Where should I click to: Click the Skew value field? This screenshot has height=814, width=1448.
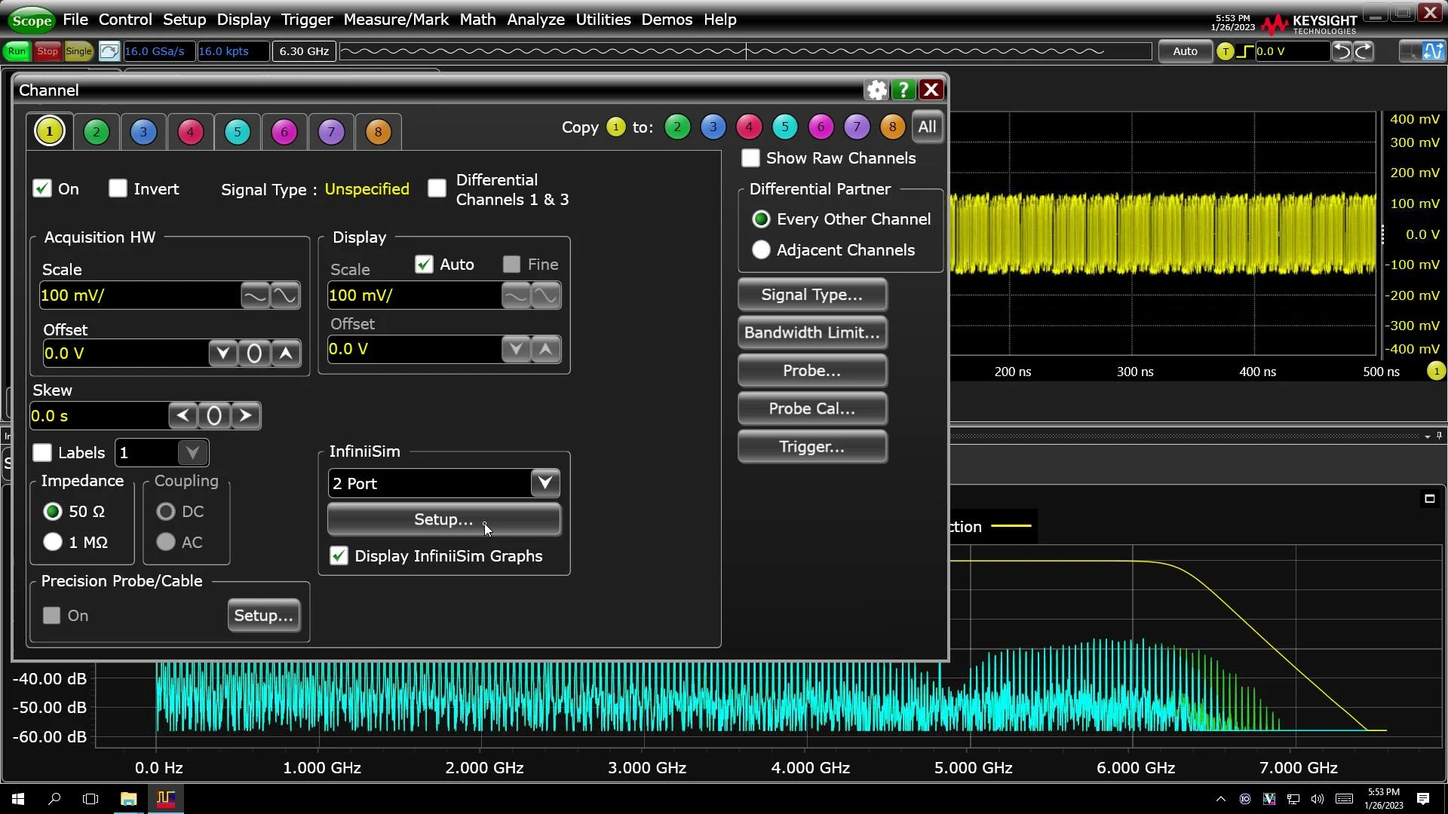coord(99,416)
